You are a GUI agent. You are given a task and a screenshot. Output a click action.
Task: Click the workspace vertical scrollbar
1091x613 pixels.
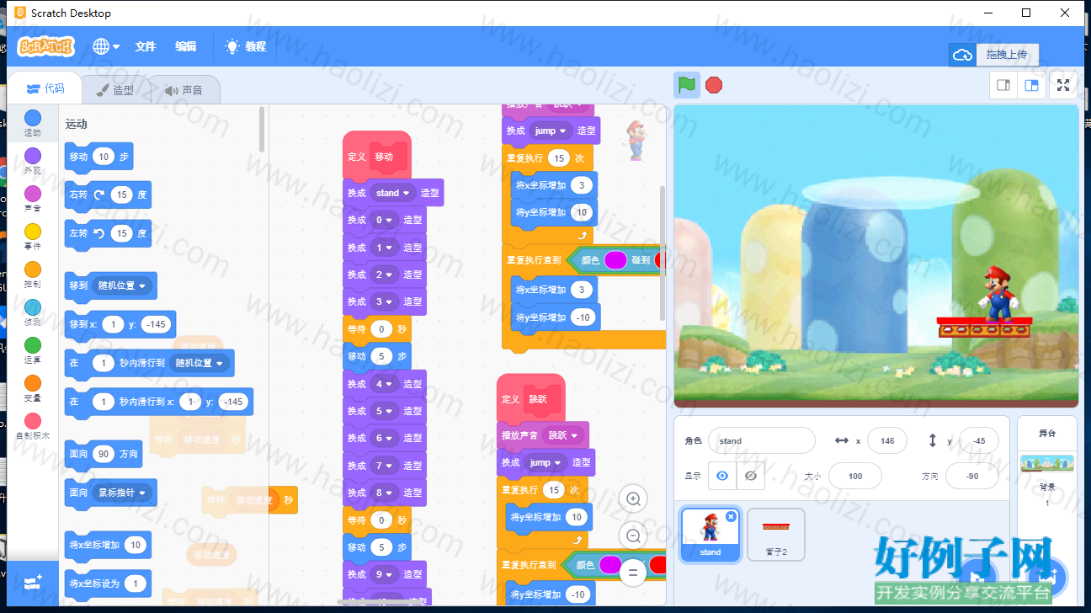[x=662, y=253]
